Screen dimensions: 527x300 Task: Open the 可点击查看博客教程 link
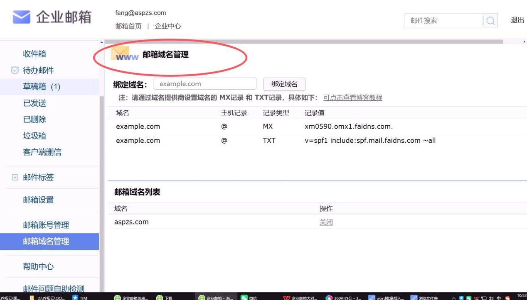pos(352,98)
